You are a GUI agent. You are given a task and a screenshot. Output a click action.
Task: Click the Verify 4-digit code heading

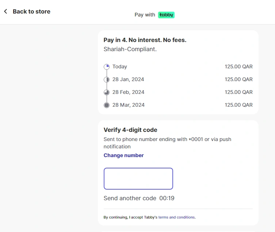coord(130,130)
